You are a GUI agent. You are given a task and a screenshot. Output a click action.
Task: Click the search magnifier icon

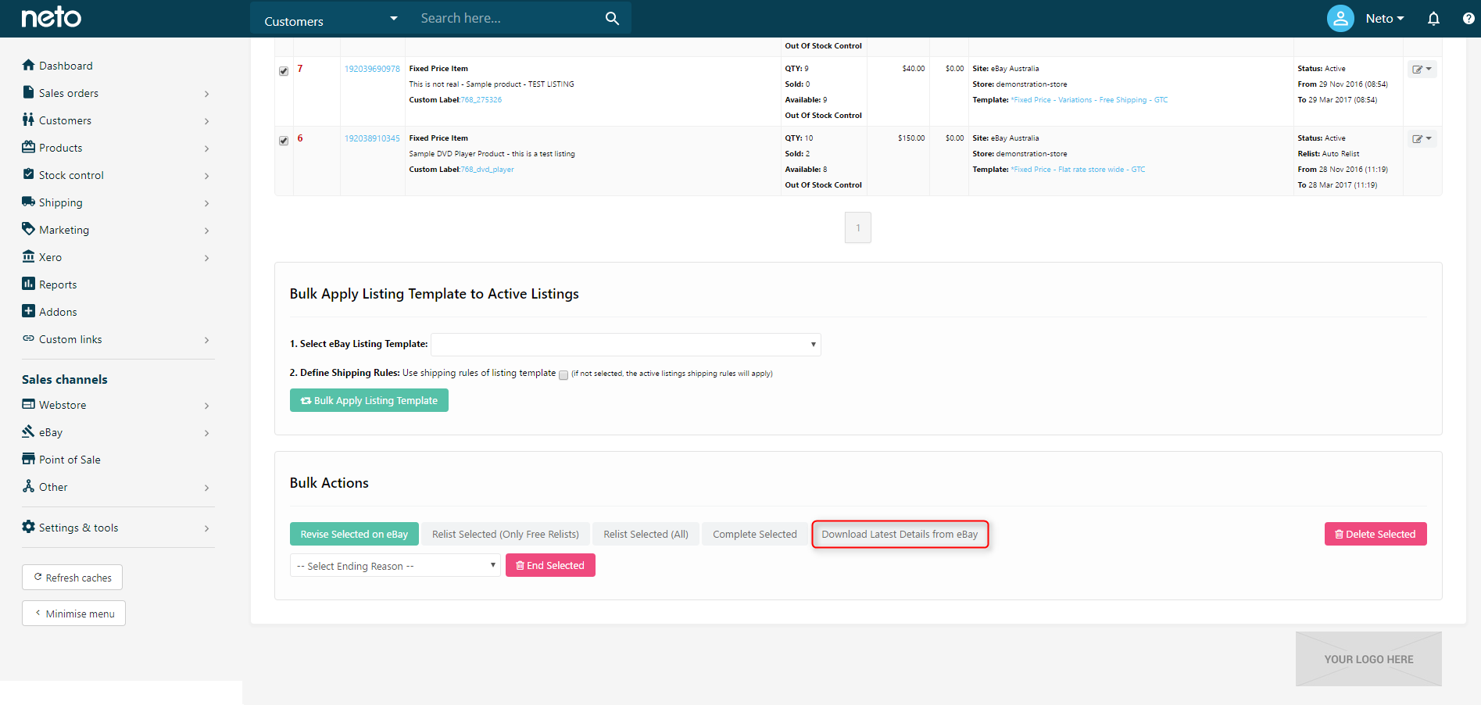pos(612,18)
